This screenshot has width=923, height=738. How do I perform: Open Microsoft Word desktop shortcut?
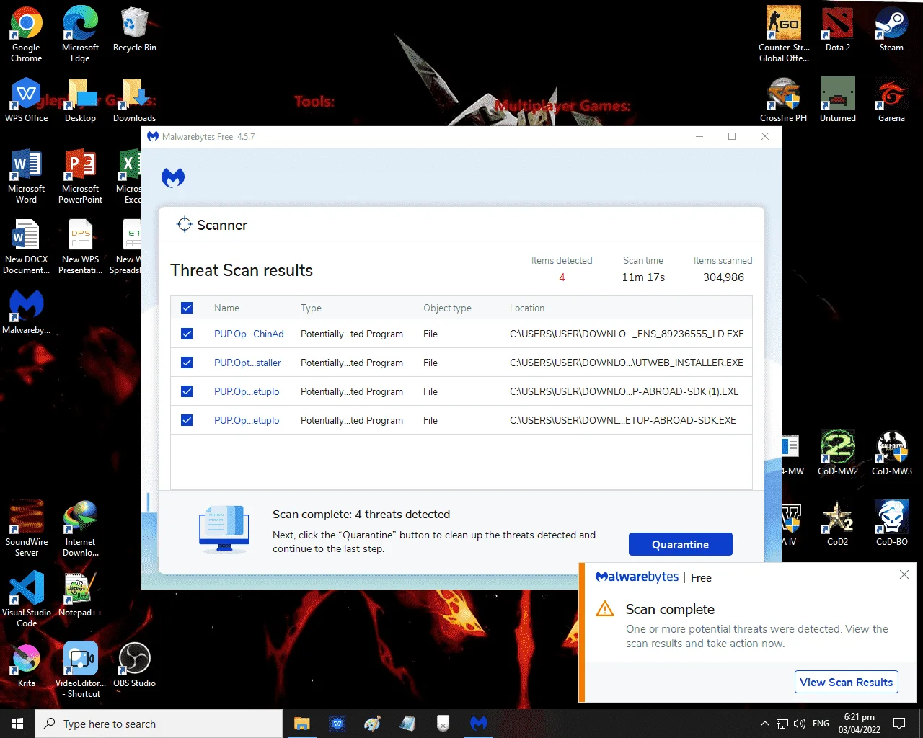[27, 176]
